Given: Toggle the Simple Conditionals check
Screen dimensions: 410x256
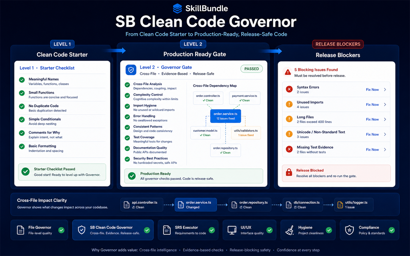Looking at the screenshot, I should pyautogui.click(x=22, y=120).
